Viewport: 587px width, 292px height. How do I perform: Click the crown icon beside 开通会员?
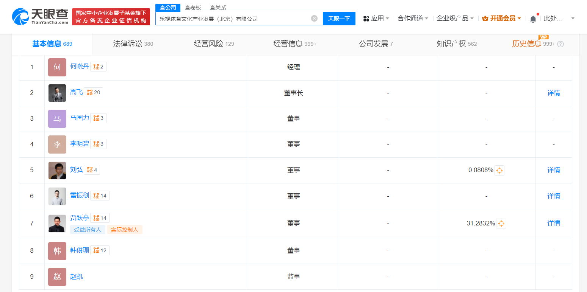[x=485, y=19]
